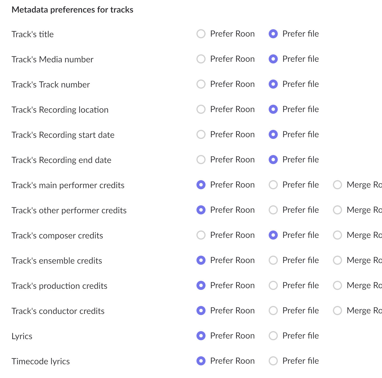
Task: Set Track's Track number to Prefer Roon
Action: (x=201, y=84)
